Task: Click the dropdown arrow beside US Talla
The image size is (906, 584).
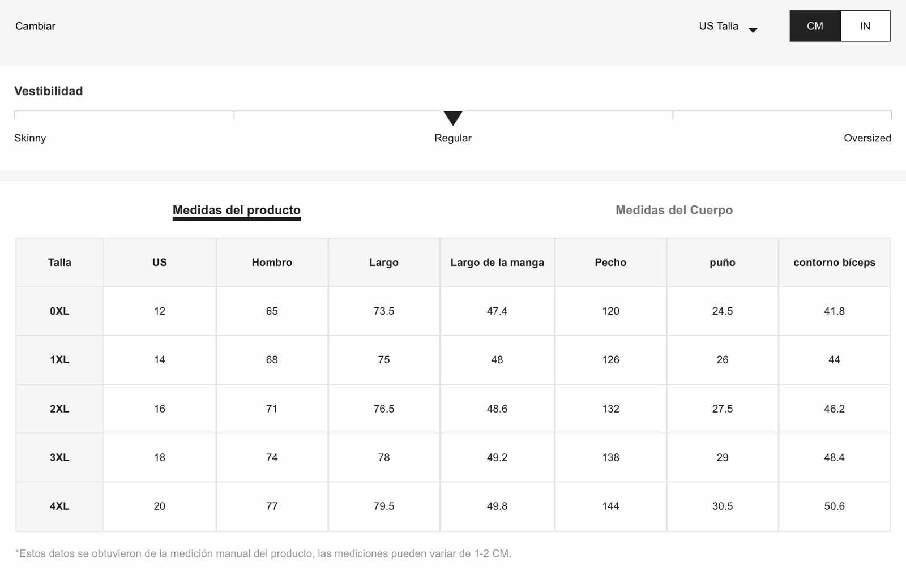Action: coord(753,30)
